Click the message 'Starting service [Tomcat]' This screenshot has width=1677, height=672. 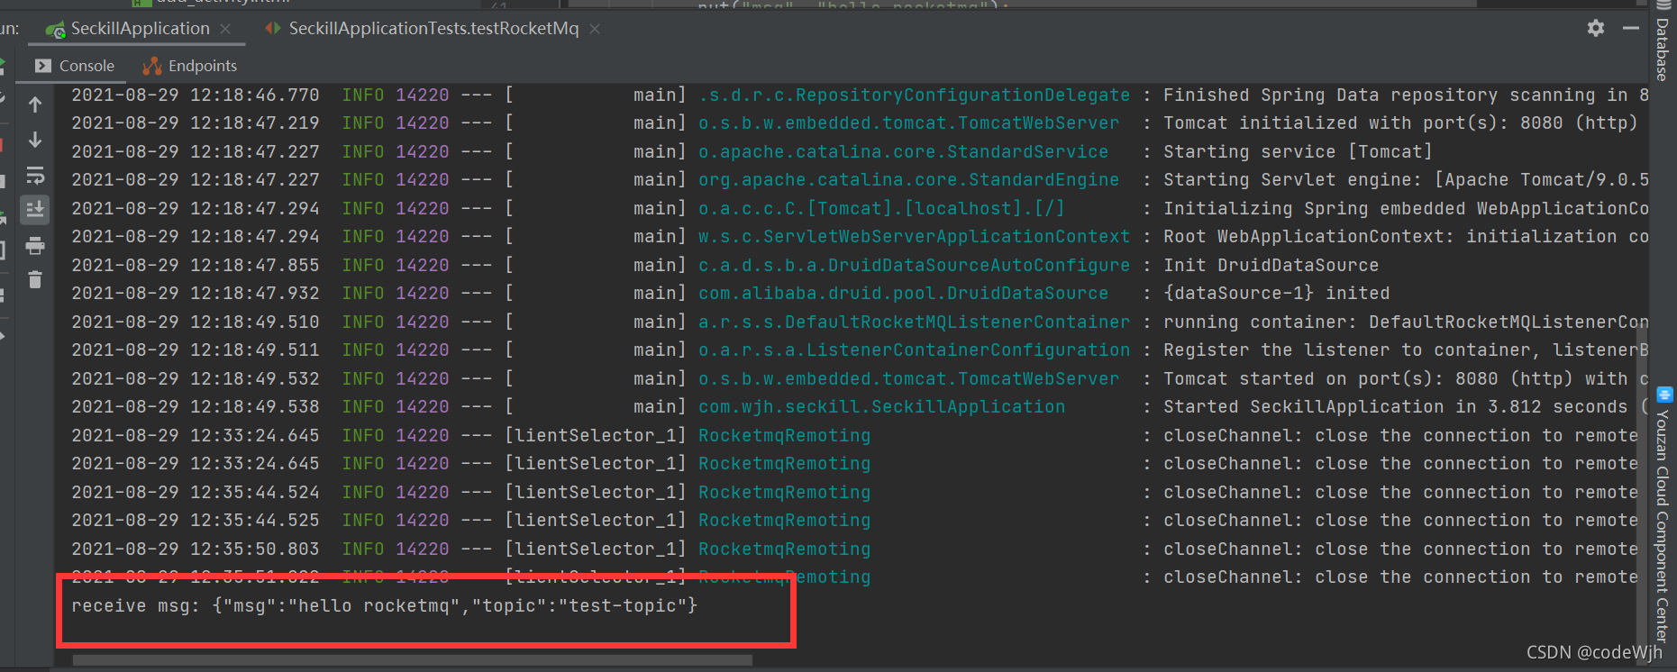click(x=1298, y=152)
